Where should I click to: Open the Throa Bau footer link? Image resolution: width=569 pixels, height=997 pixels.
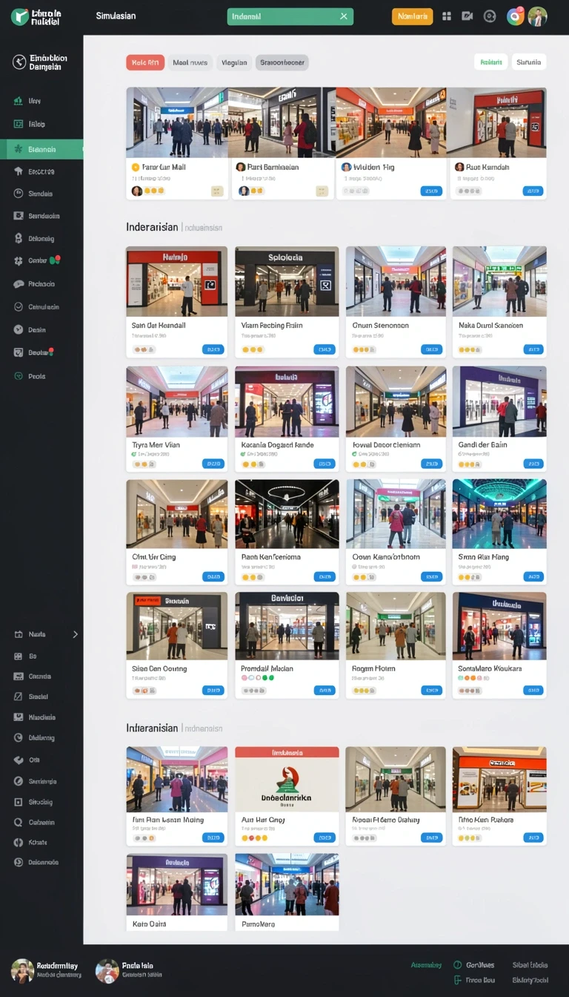(x=474, y=981)
